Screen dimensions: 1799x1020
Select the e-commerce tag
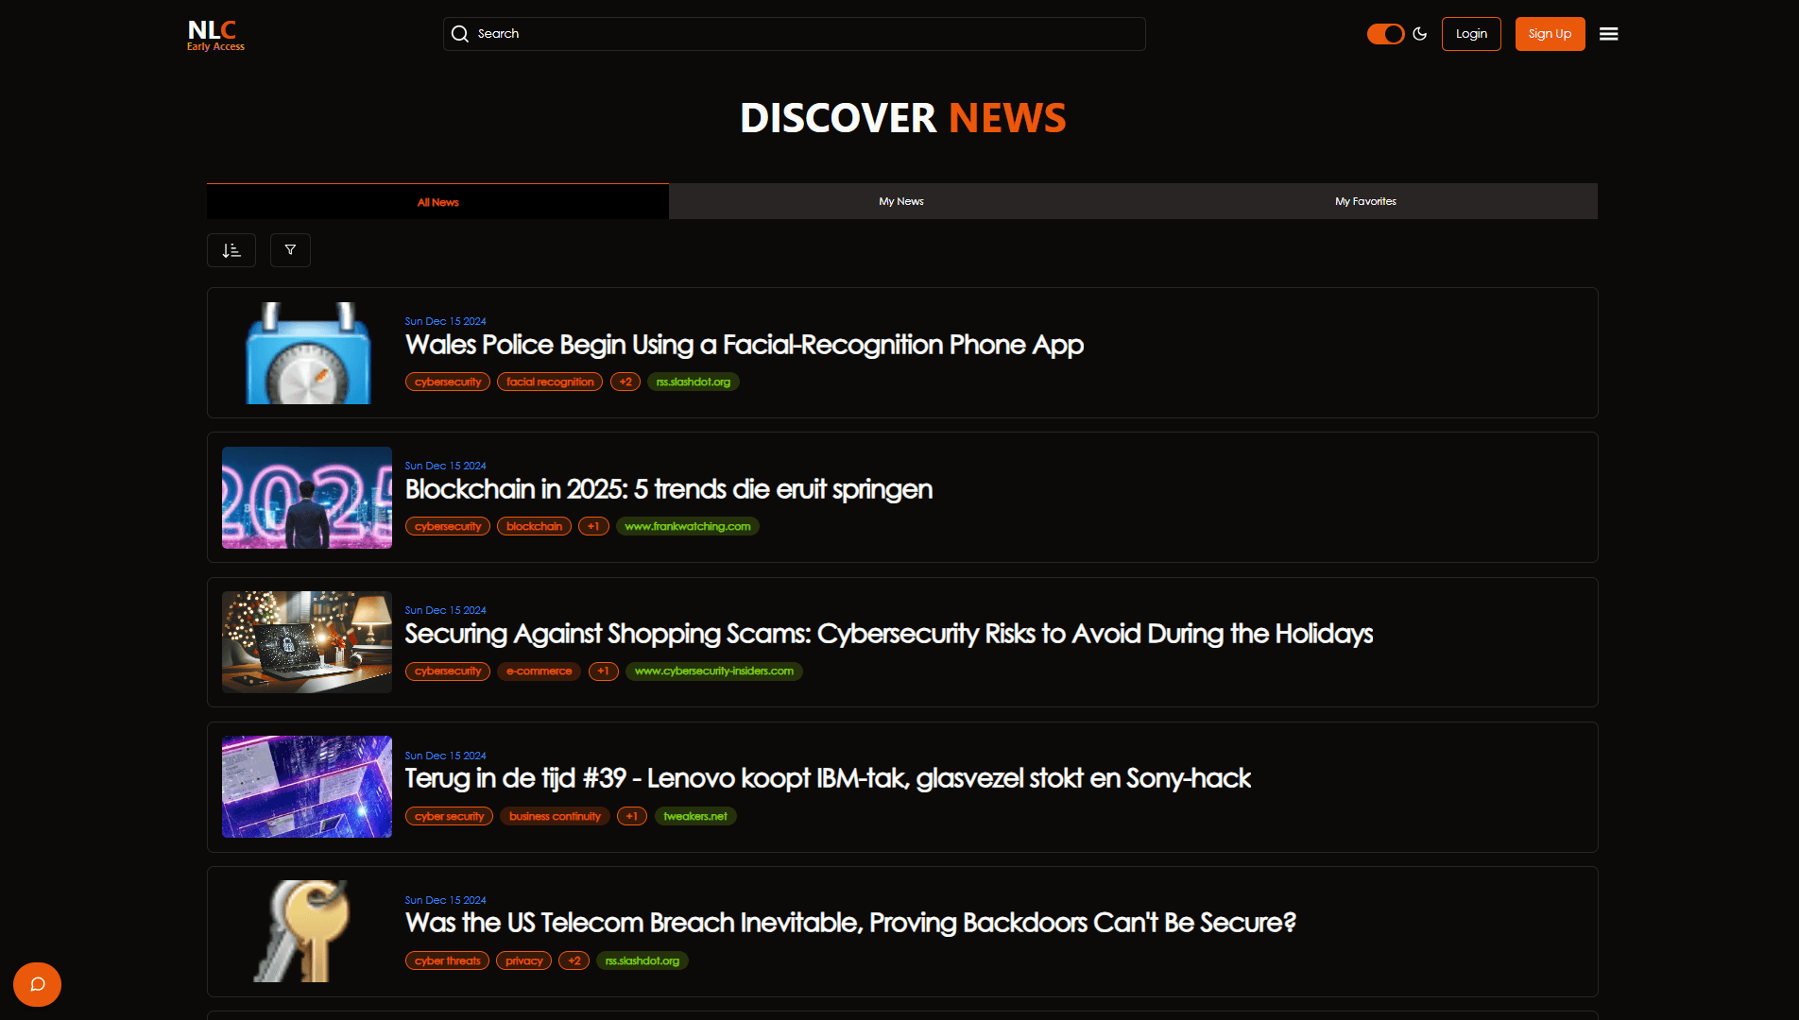[x=540, y=671]
